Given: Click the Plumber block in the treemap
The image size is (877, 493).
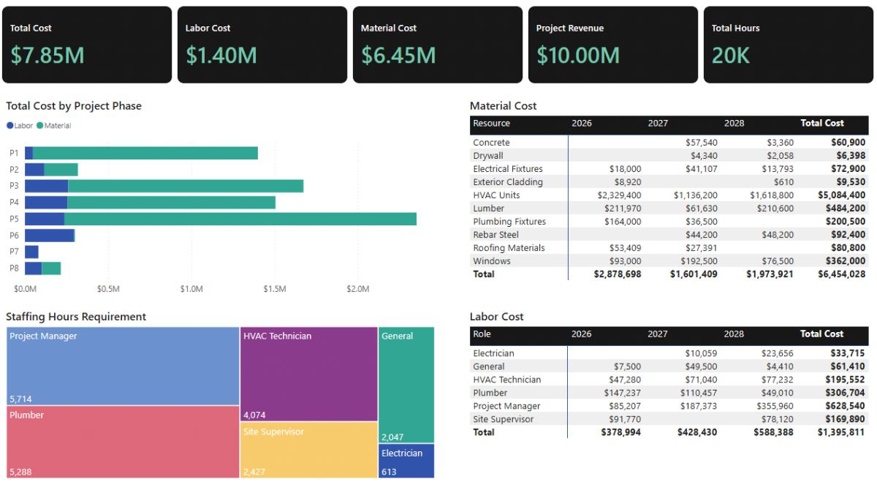Looking at the screenshot, I should click(x=121, y=441).
